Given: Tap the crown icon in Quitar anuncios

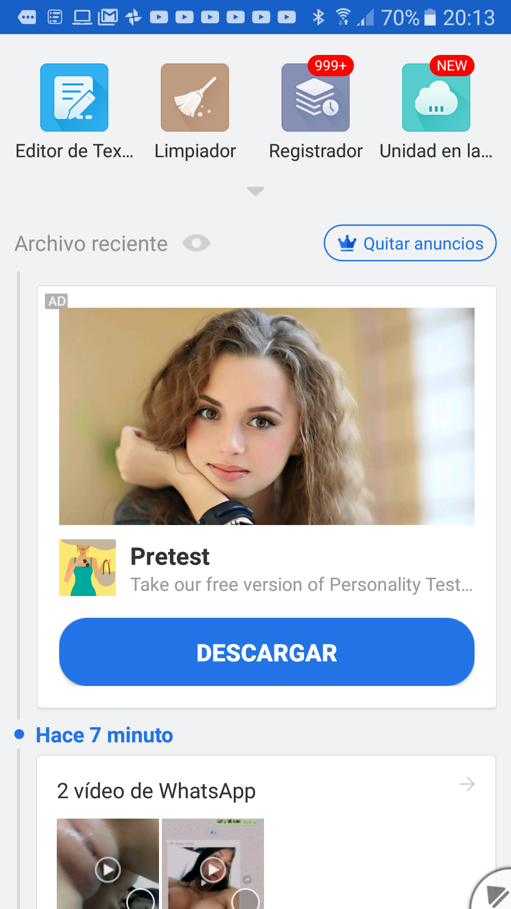Looking at the screenshot, I should point(347,243).
